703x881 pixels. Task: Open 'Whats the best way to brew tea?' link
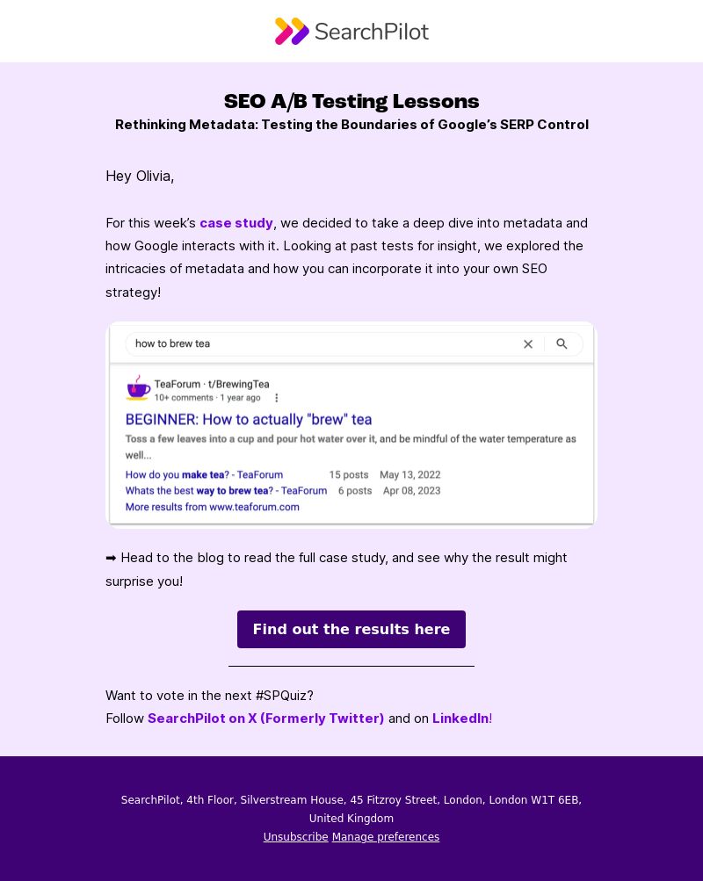click(226, 490)
